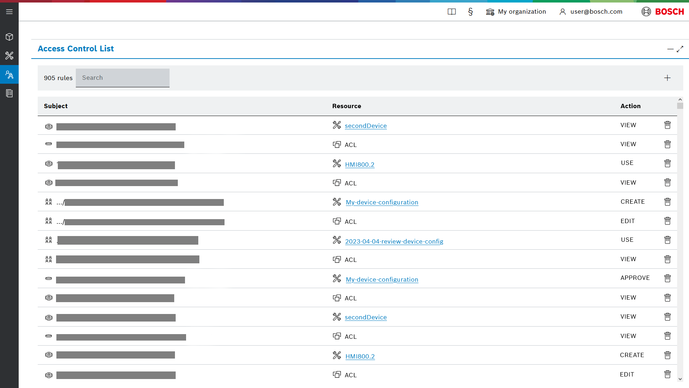Open the documentation book icon
The width and height of the screenshot is (689, 388).
tap(452, 12)
